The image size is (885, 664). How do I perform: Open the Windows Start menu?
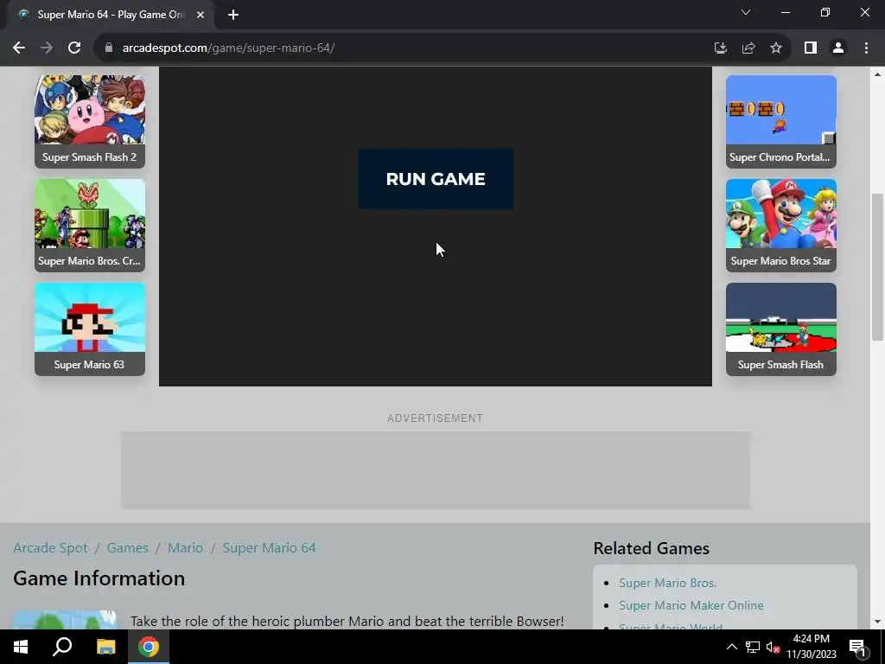[x=21, y=647]
